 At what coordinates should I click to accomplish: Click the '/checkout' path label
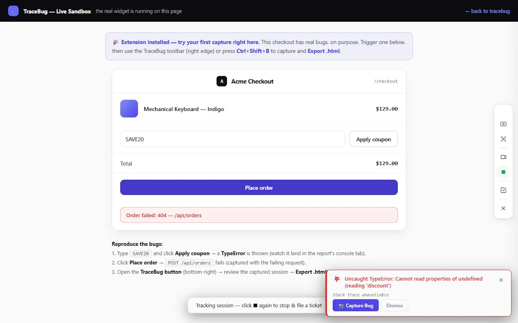[x=386, y=81]
